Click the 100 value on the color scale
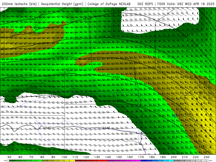Screen dimensions: 216x162 [x=64, y=157]
